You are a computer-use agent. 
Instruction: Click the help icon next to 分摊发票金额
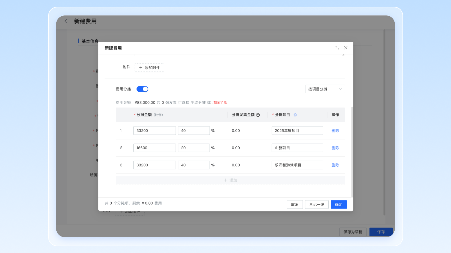(x=258, y=115)
